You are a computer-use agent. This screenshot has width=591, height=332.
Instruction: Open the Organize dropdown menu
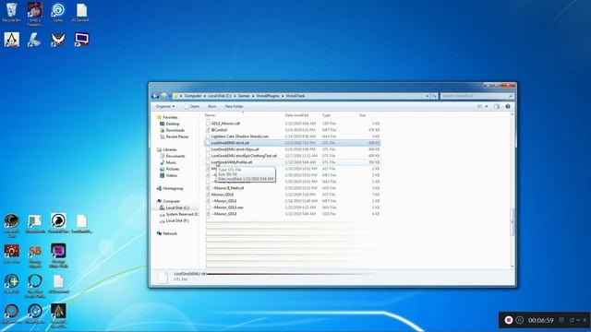pos(165,107)
